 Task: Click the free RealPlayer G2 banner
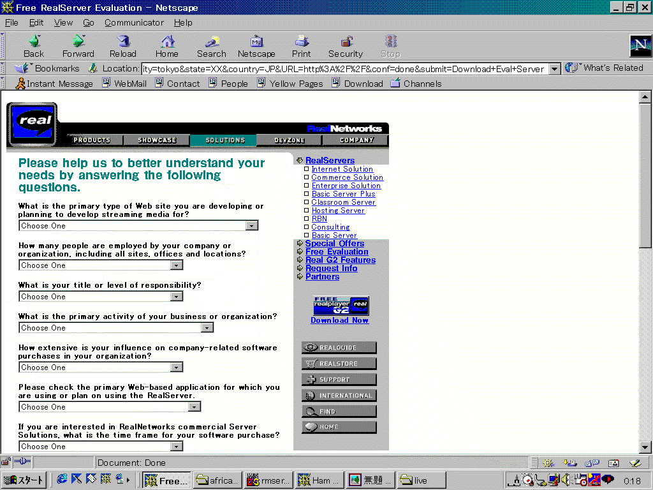(x=341, y=306)
